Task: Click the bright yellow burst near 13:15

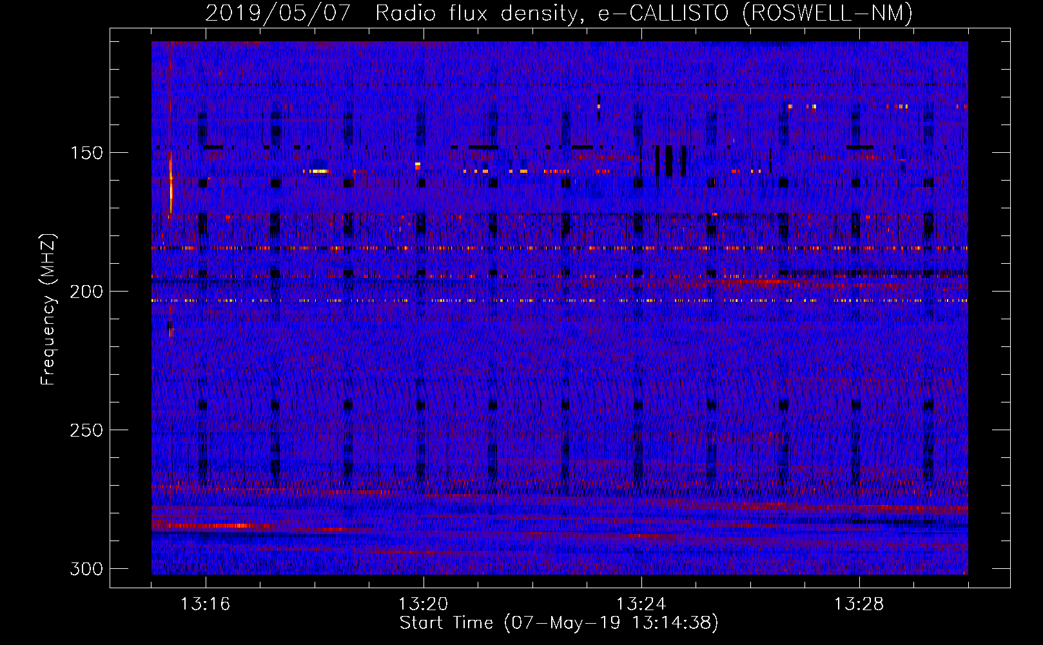Action: [x=171, y=184]
